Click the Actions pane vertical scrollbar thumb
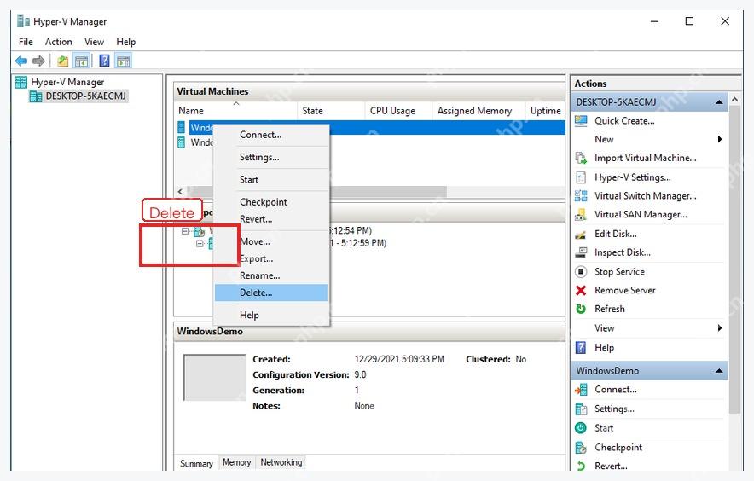The image size is (754, 481). [734, 260]
